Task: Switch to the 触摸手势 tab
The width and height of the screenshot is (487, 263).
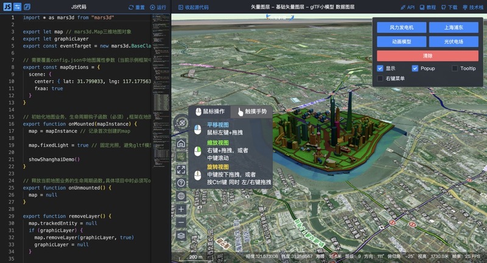Action: pyautogui.click(x=254, y=111)
